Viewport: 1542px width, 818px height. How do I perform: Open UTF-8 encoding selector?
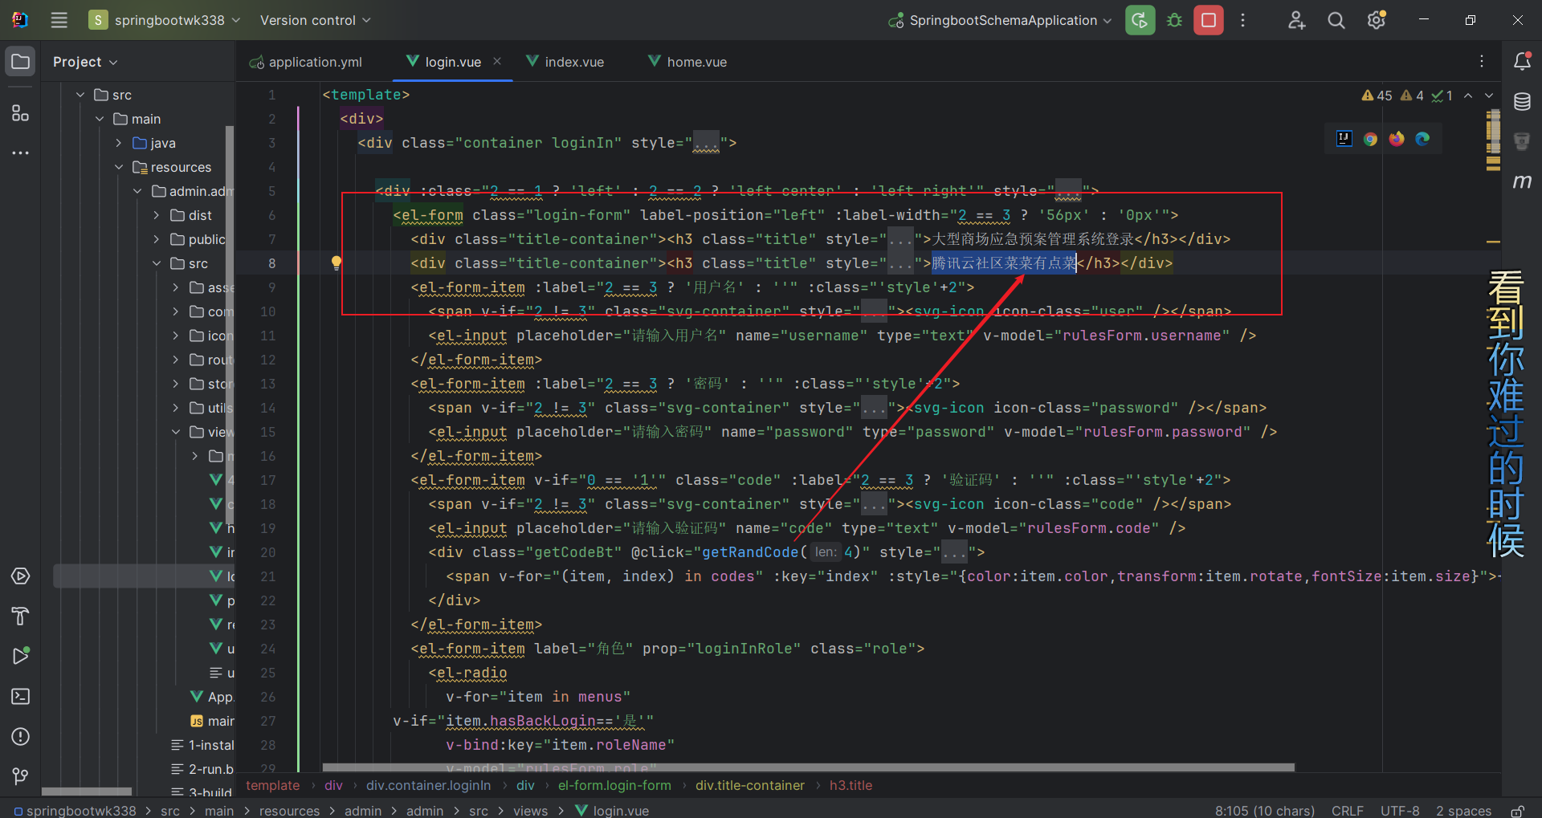pos(1400,811)
